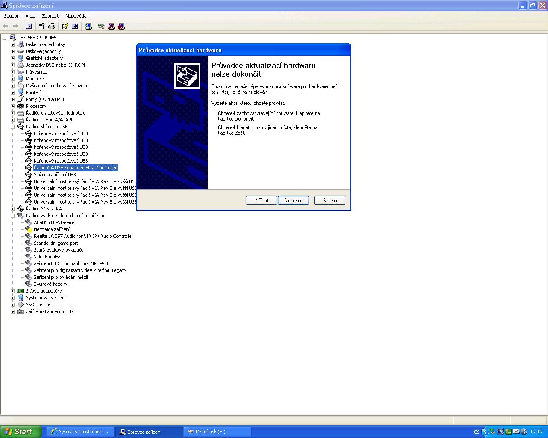The image size is (548, 438).
Task: Click the Print toolbar icon
Action: tap(52, 26)
